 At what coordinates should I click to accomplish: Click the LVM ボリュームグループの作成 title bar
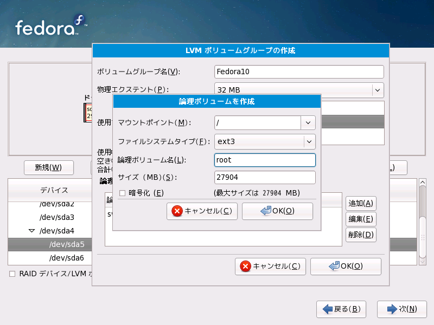click(240, 50)
